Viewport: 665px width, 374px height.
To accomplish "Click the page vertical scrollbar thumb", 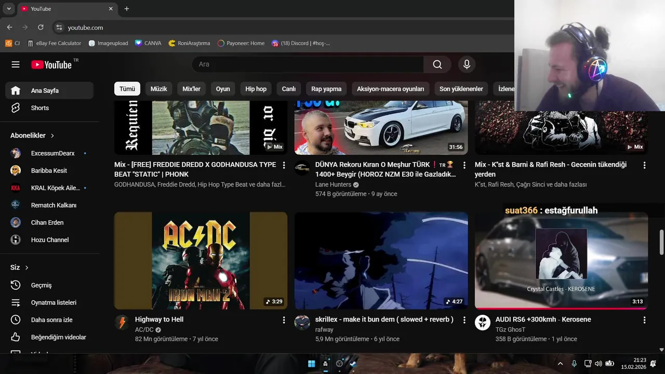I will point(661,242).
